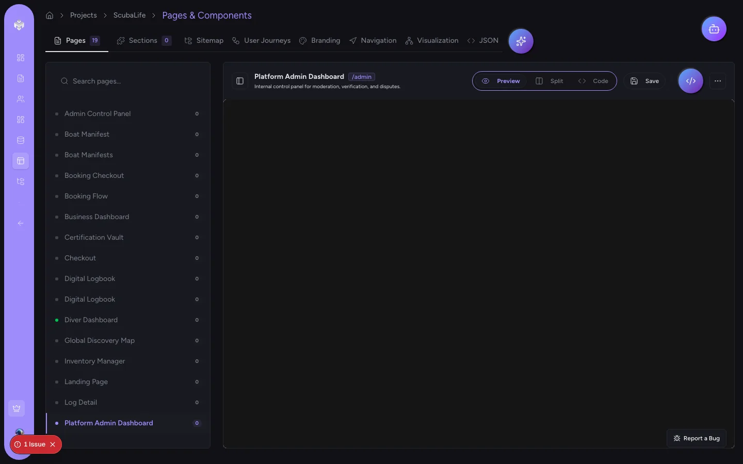
Task: Switch to the Sections tab
Action: point(144,40)
